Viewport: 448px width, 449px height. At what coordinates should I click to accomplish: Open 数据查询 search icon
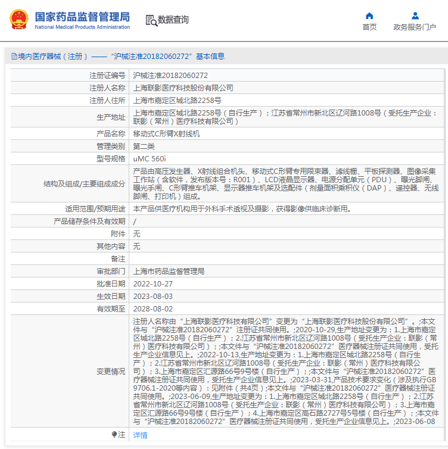click(x=151, y=20)
